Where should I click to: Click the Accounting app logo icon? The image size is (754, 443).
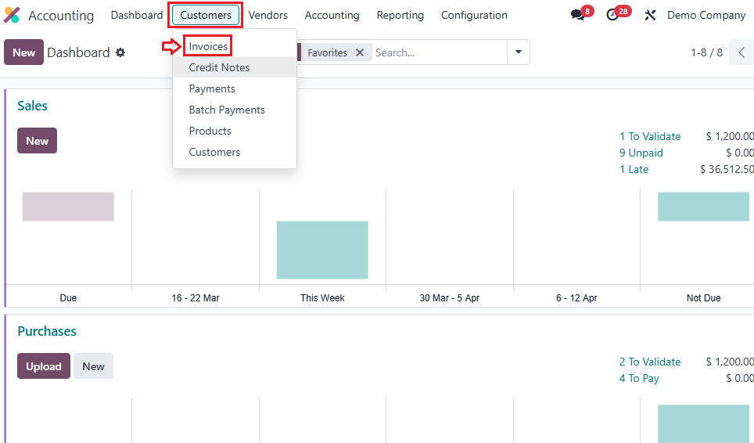pyautogui.click(x=12, y=16)
